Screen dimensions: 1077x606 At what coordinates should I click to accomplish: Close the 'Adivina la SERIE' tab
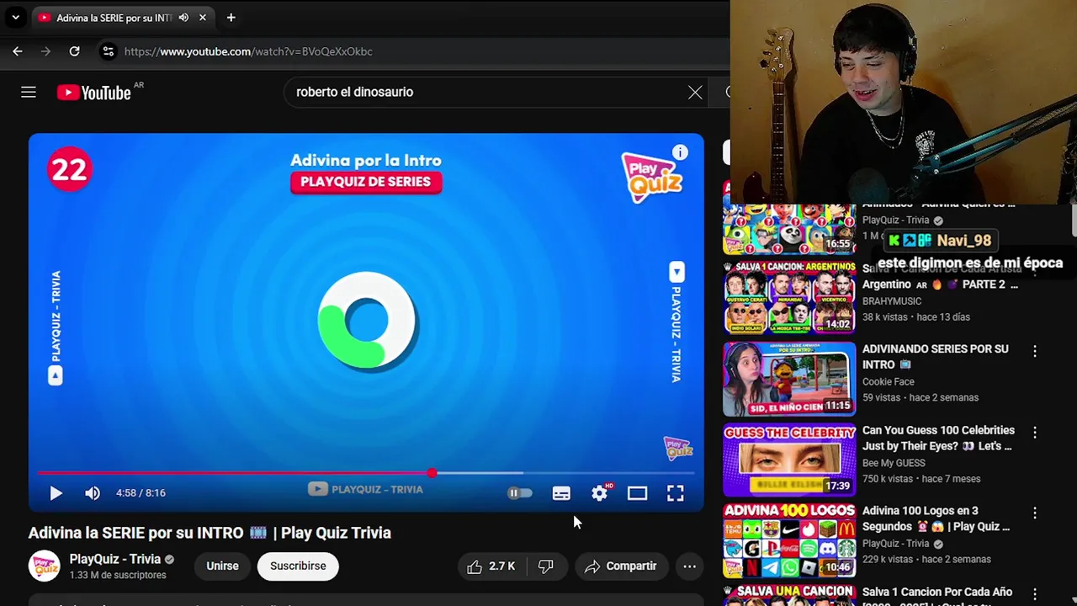tap(202, 17)
